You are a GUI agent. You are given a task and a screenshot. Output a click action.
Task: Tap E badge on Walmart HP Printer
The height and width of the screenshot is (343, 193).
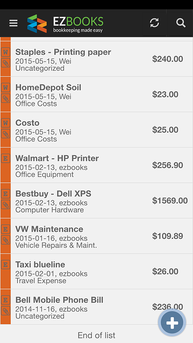[6, 158]
